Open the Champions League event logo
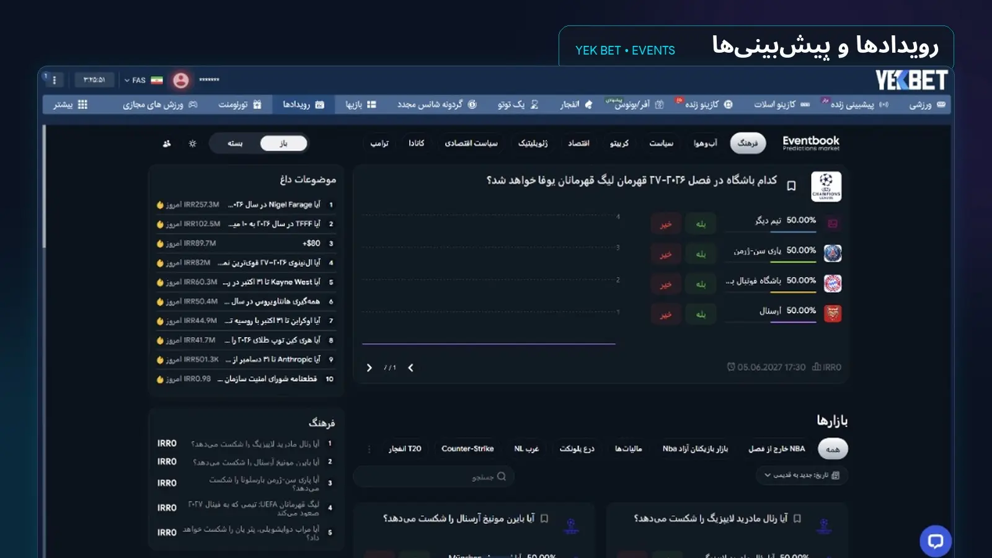Viewport: 992px width, 558px height. (x=826, y=187)
